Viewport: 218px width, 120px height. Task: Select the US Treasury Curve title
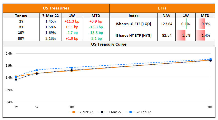109,44
